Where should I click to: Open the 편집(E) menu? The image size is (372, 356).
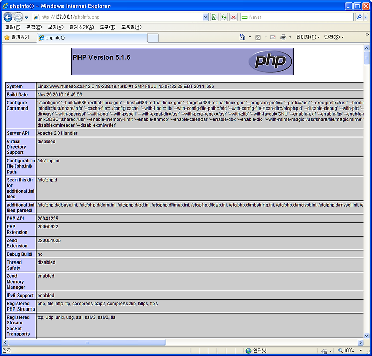[34, 27]
